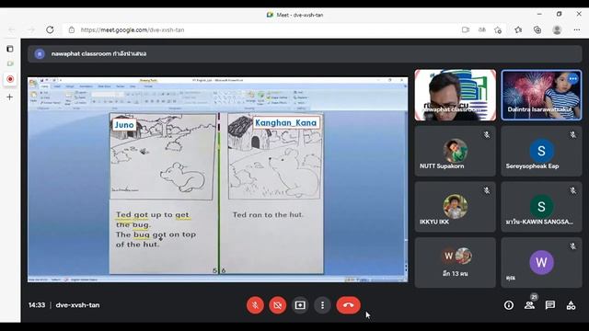Click meeting code dve-xvsh-tan at bottom

[77, 305]
